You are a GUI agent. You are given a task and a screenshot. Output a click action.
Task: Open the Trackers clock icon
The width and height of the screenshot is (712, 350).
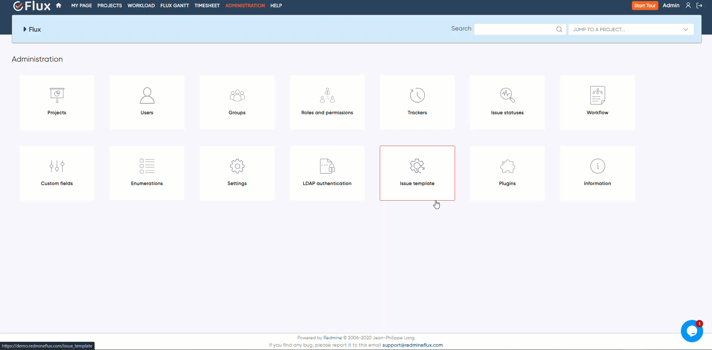pyautogui.click(x=417, y=95)
